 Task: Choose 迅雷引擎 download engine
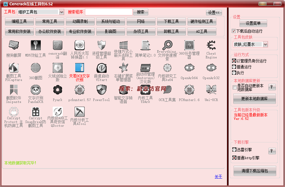234,150
